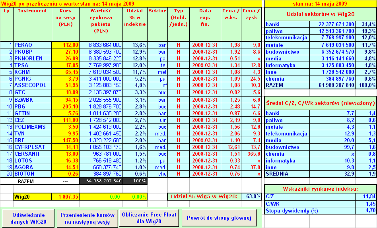Select the BIOTON price cell 0,26
The width and height of the screenshot is (377, 228).
pyautogui.click(x=66, y=174)
